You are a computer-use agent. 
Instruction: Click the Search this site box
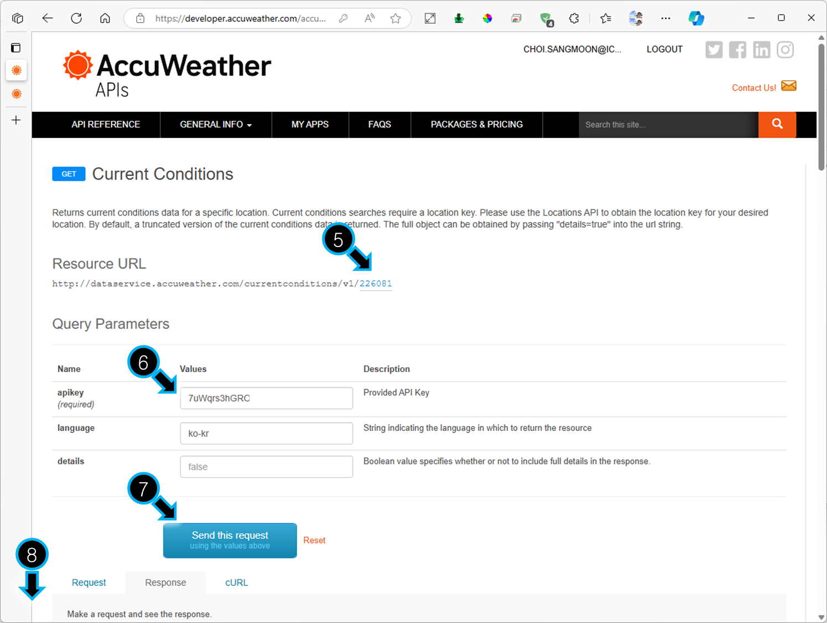click(x=669, y=125)
